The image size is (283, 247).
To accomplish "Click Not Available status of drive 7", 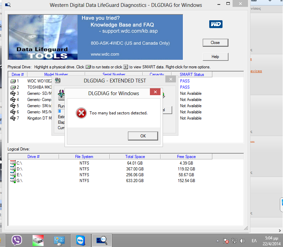I will click(191, 118).
